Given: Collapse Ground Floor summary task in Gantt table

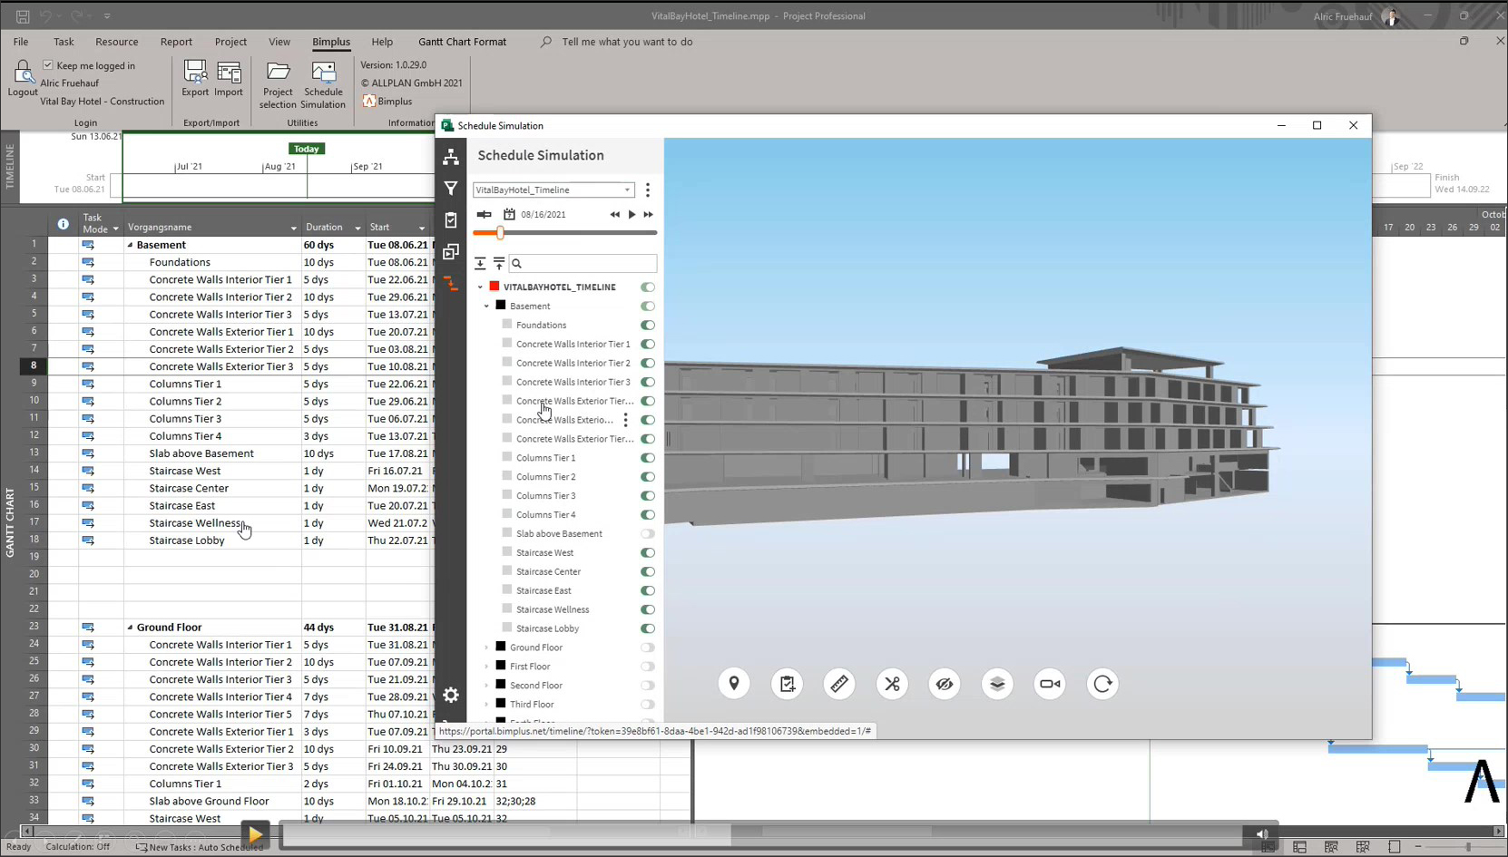Looking at the screenshot, I should click(x=130, y=628).
